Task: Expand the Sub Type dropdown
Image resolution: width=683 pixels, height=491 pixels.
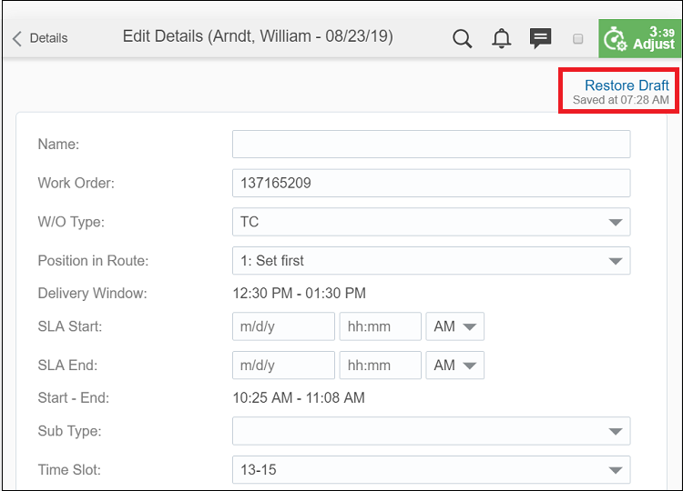Action: coord(432,431)
